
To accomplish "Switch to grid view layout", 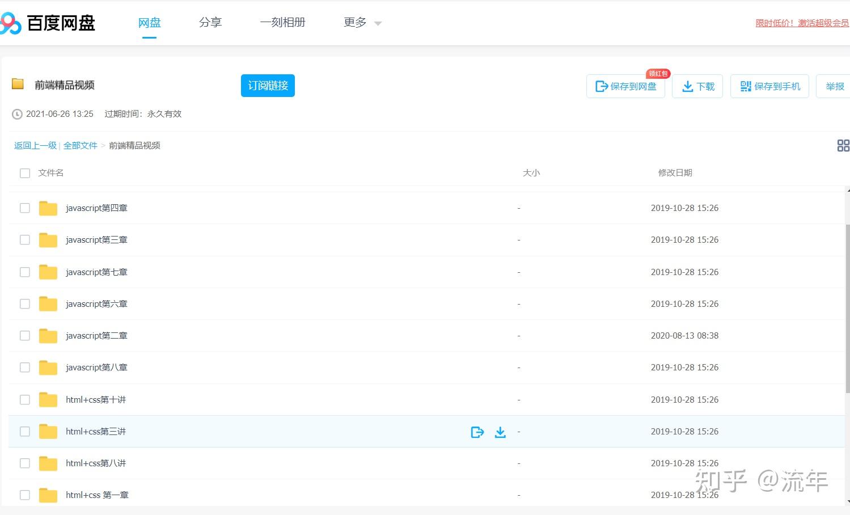I will pos(843,146).
